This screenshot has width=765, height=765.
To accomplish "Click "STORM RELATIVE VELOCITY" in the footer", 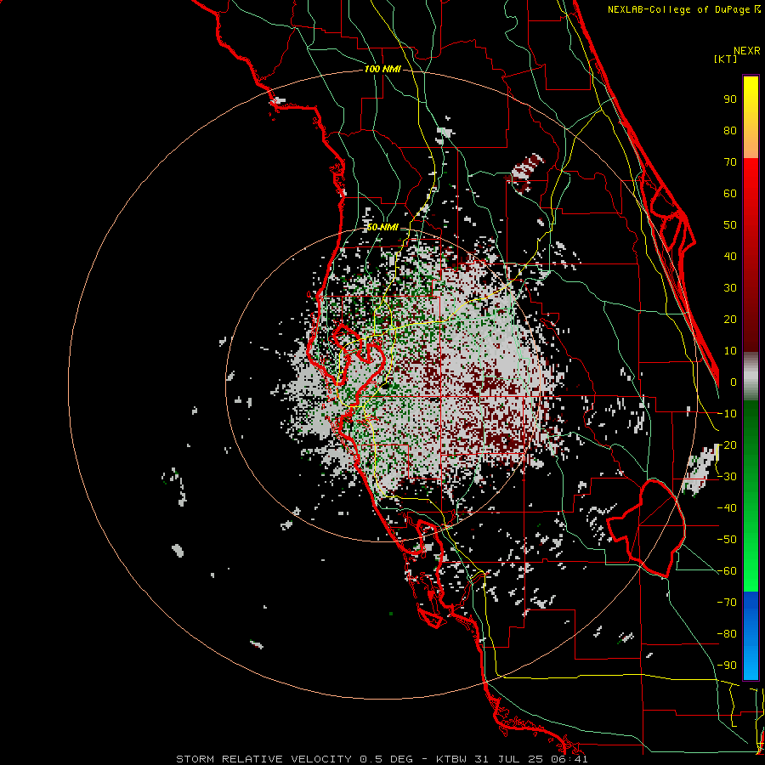I will tap(263, 759).
